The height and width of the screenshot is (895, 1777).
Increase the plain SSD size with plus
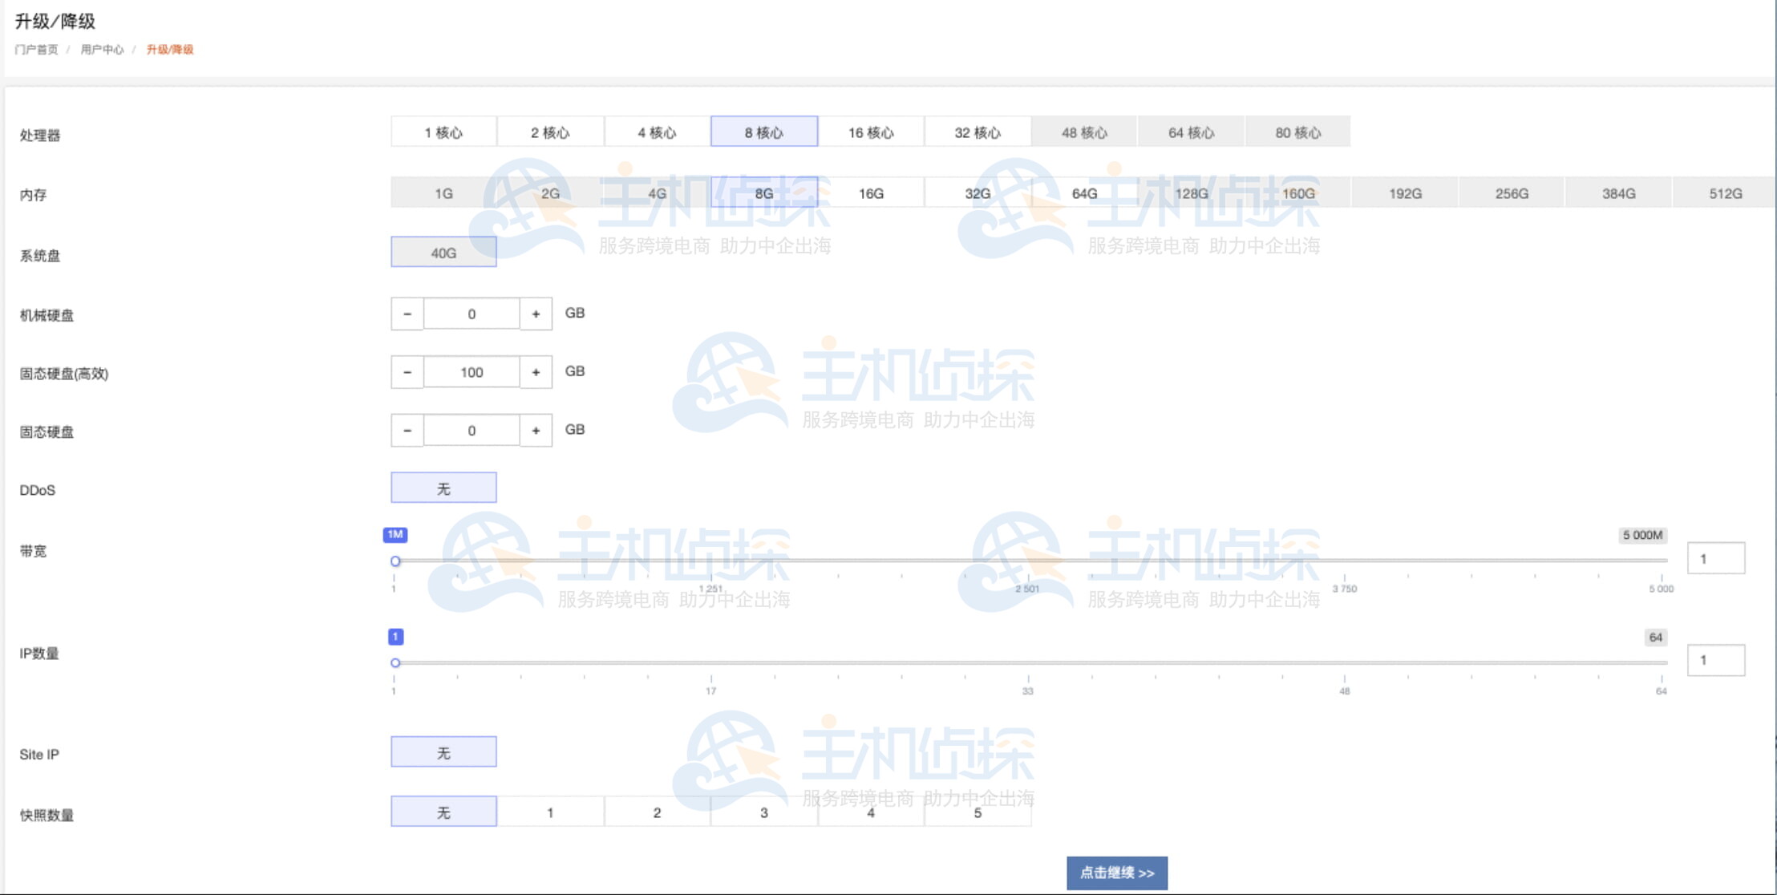tap(536, 431)
